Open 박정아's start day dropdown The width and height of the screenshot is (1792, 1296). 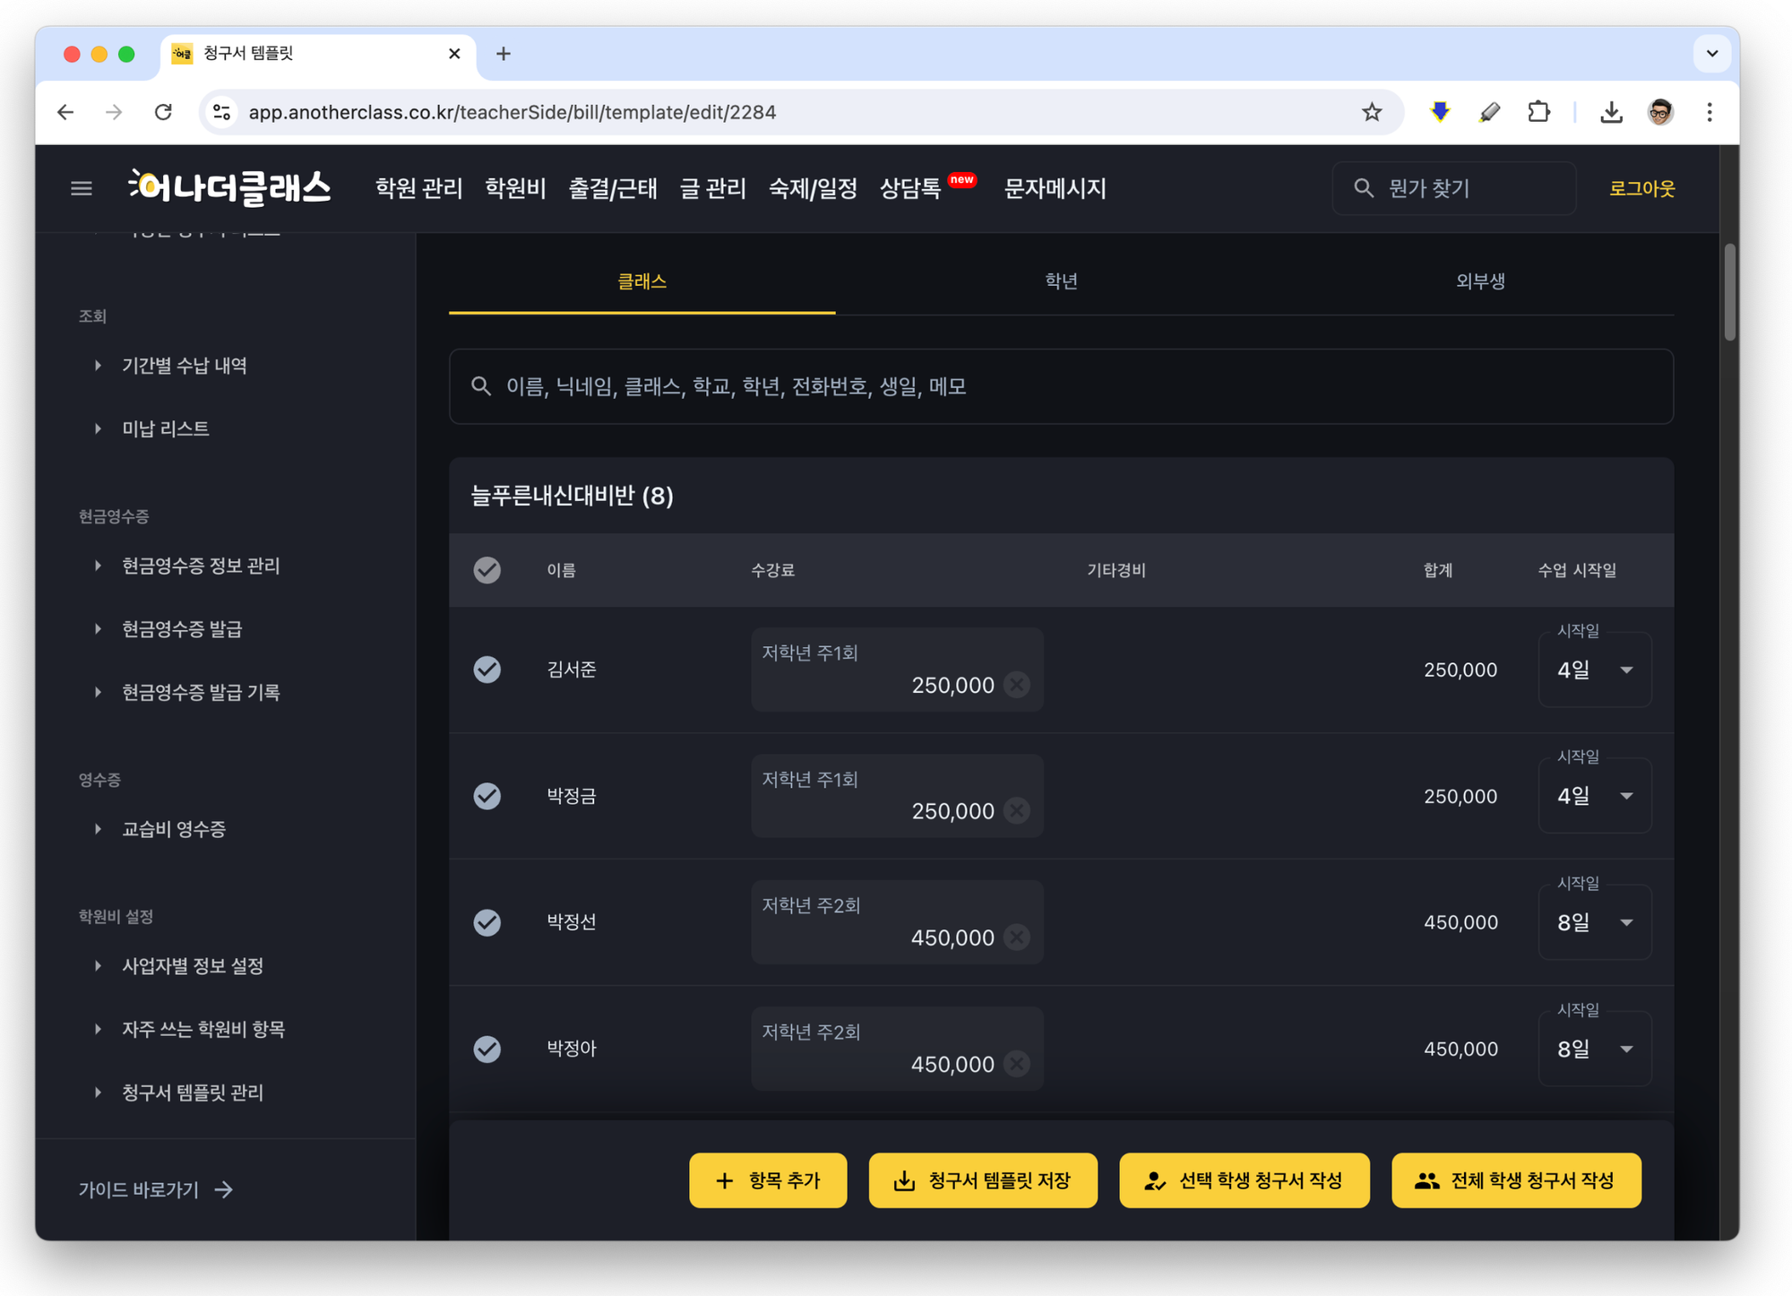(x=1595, y=1049)
